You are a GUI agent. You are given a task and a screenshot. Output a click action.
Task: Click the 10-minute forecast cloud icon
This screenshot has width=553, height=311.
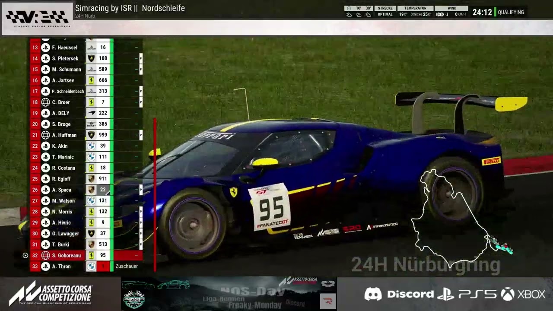[359, 15]
